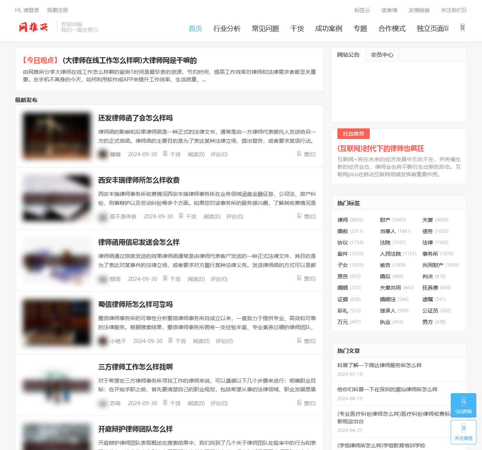Click 评论(0) under 律师函用信息发送 article

pos(219,279)
